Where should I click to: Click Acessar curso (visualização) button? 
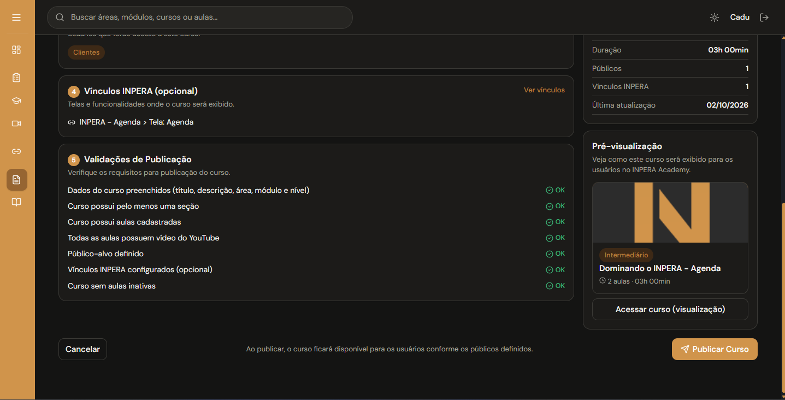pyautogui.click(x=670, y=309)
